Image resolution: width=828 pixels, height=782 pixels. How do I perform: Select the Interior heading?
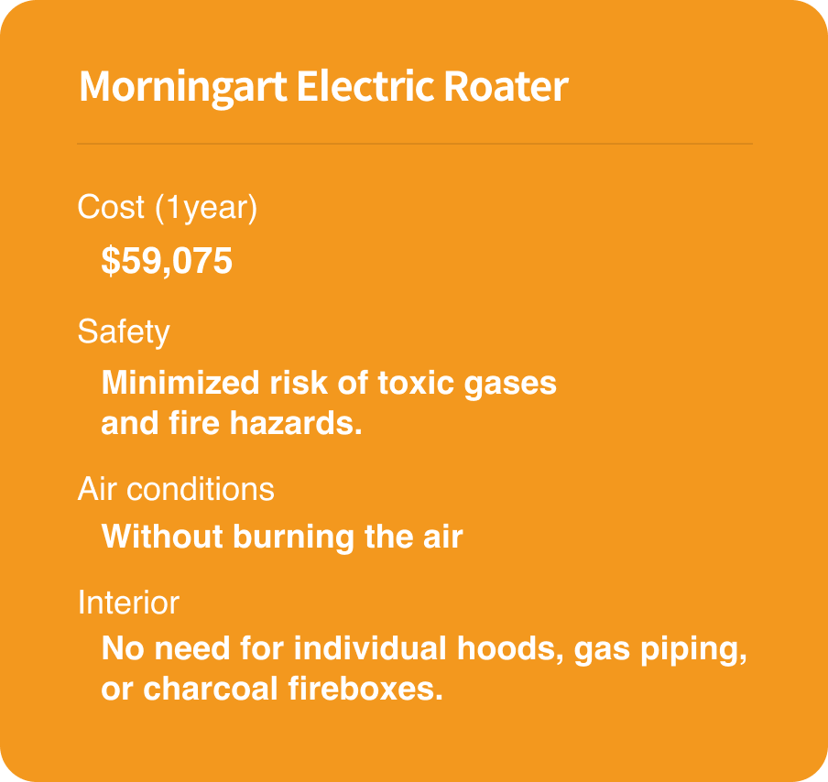[x=128, y=603]
